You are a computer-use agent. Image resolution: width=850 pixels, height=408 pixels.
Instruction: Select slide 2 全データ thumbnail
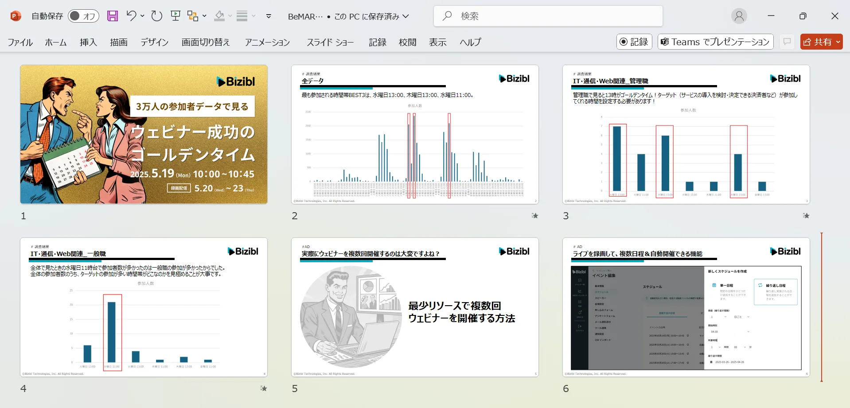pyautogui.click(x=415, y=134)
